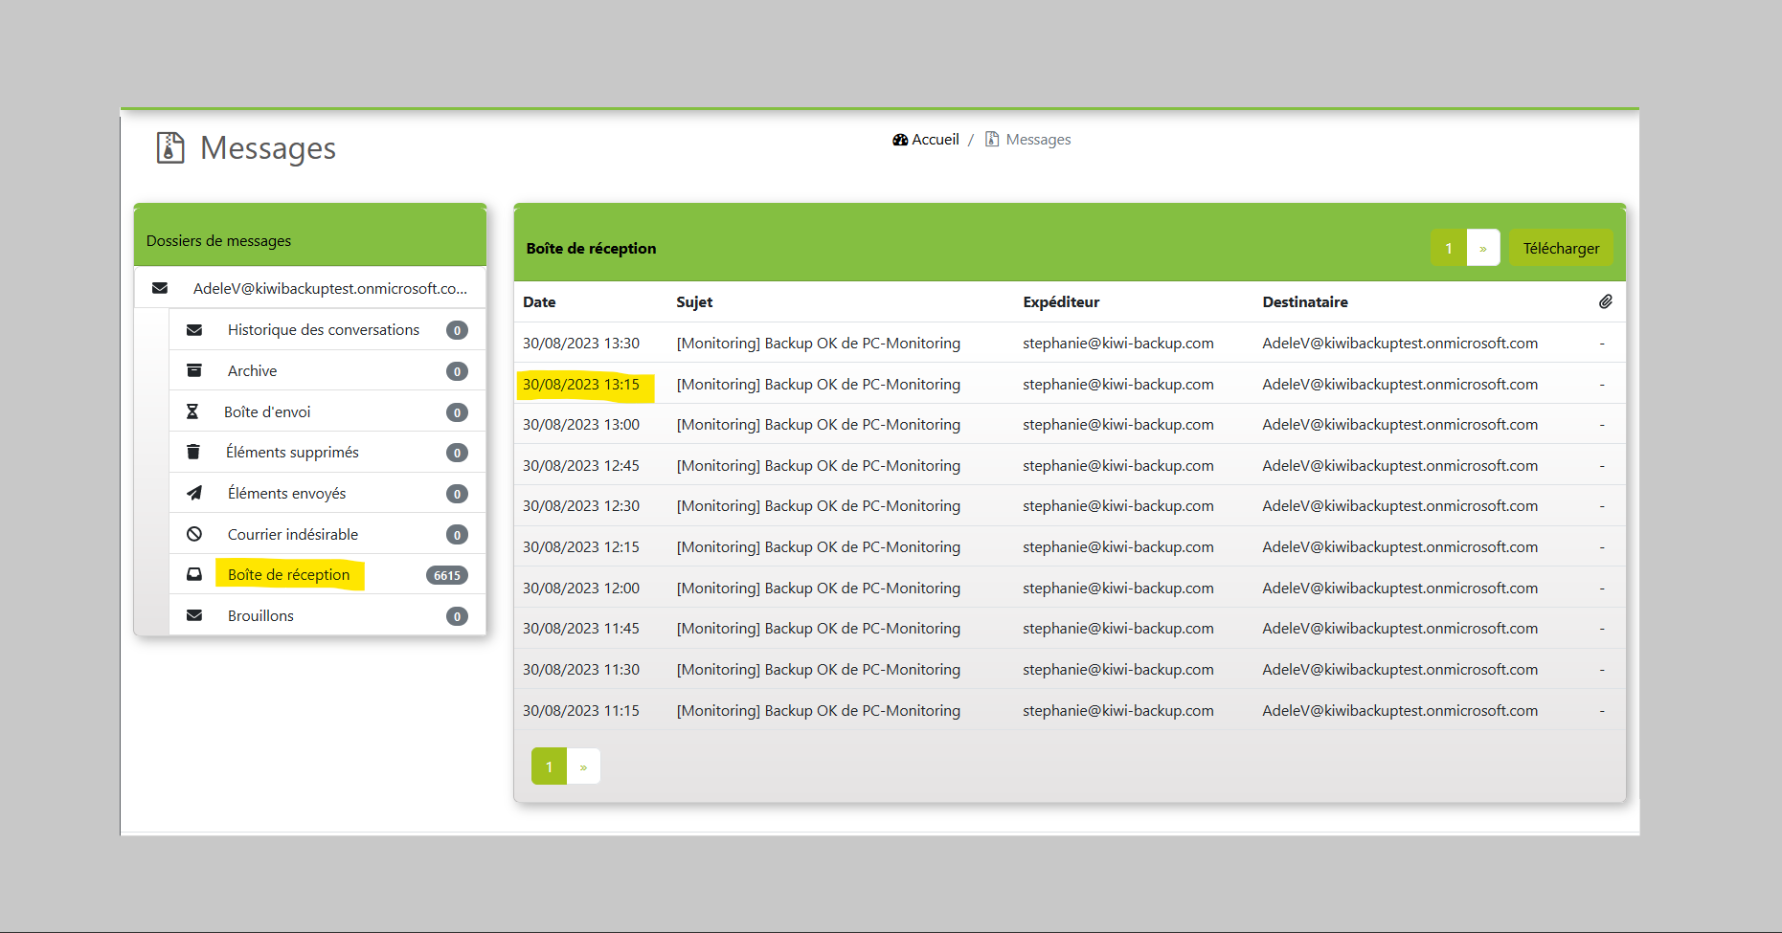Click the Expéditeur column header
1782x933 pixels.
tap(1061, 301)
